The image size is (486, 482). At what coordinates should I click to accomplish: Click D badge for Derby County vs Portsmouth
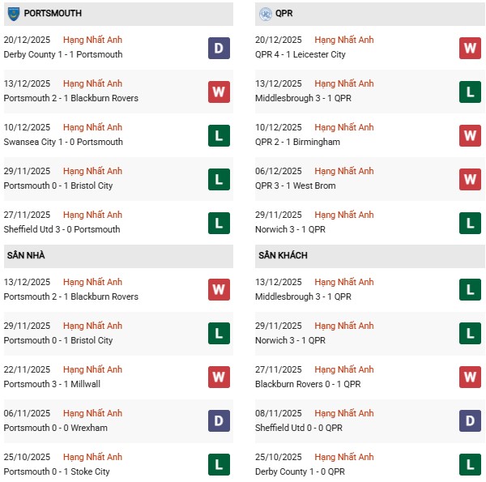click(x=219, y=48)
